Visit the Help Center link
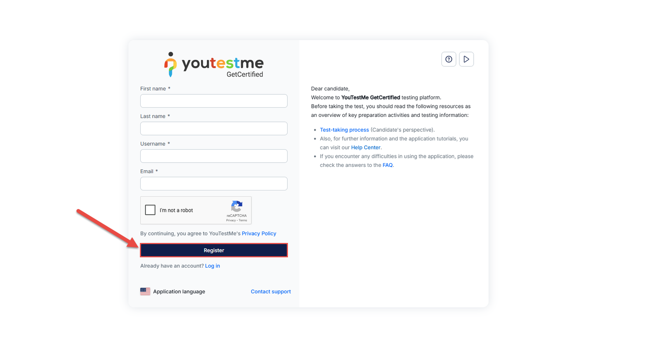Screen dimensions: 662x347 [x=365, y=148]
